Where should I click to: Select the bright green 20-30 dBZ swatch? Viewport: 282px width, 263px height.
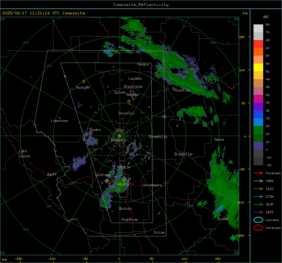point(258,130)
